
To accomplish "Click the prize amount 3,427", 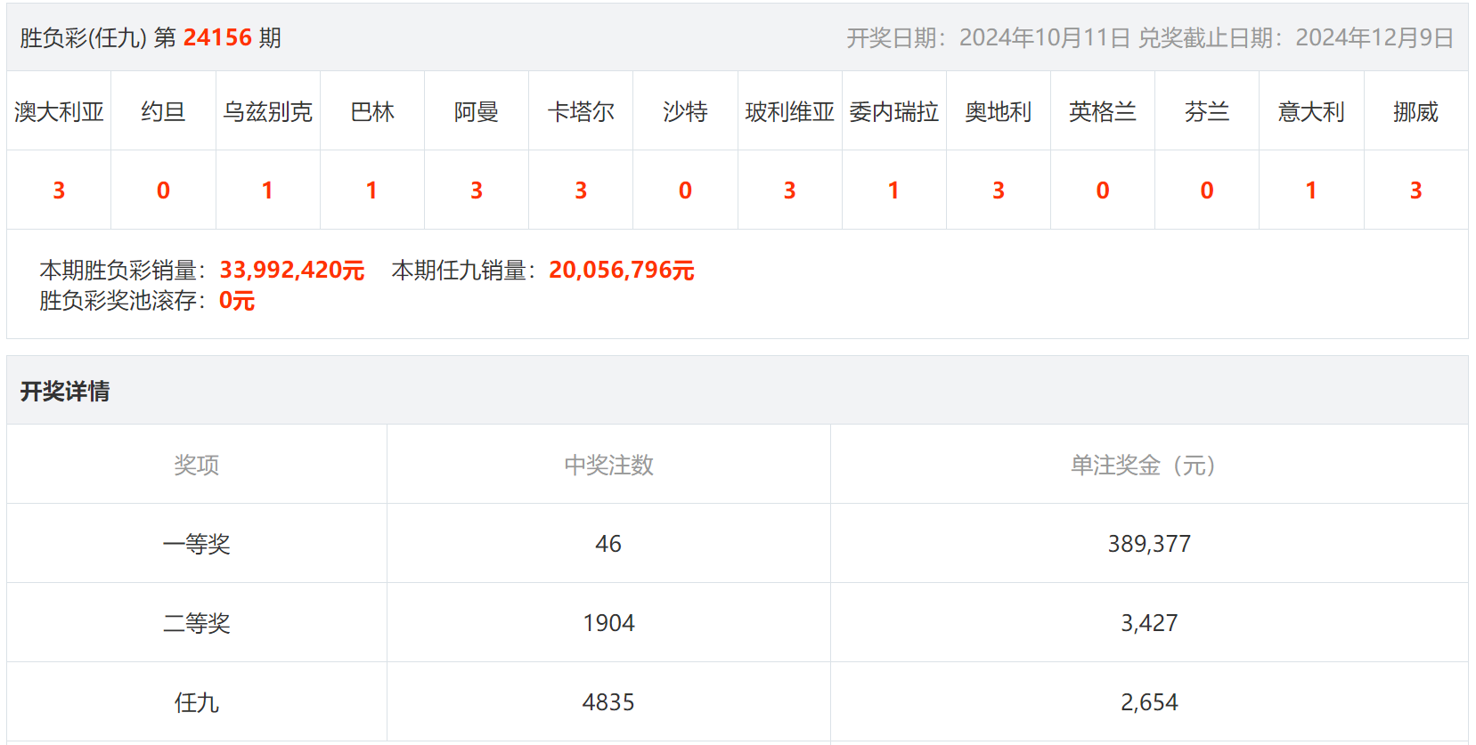I will tap(1149, 623).
